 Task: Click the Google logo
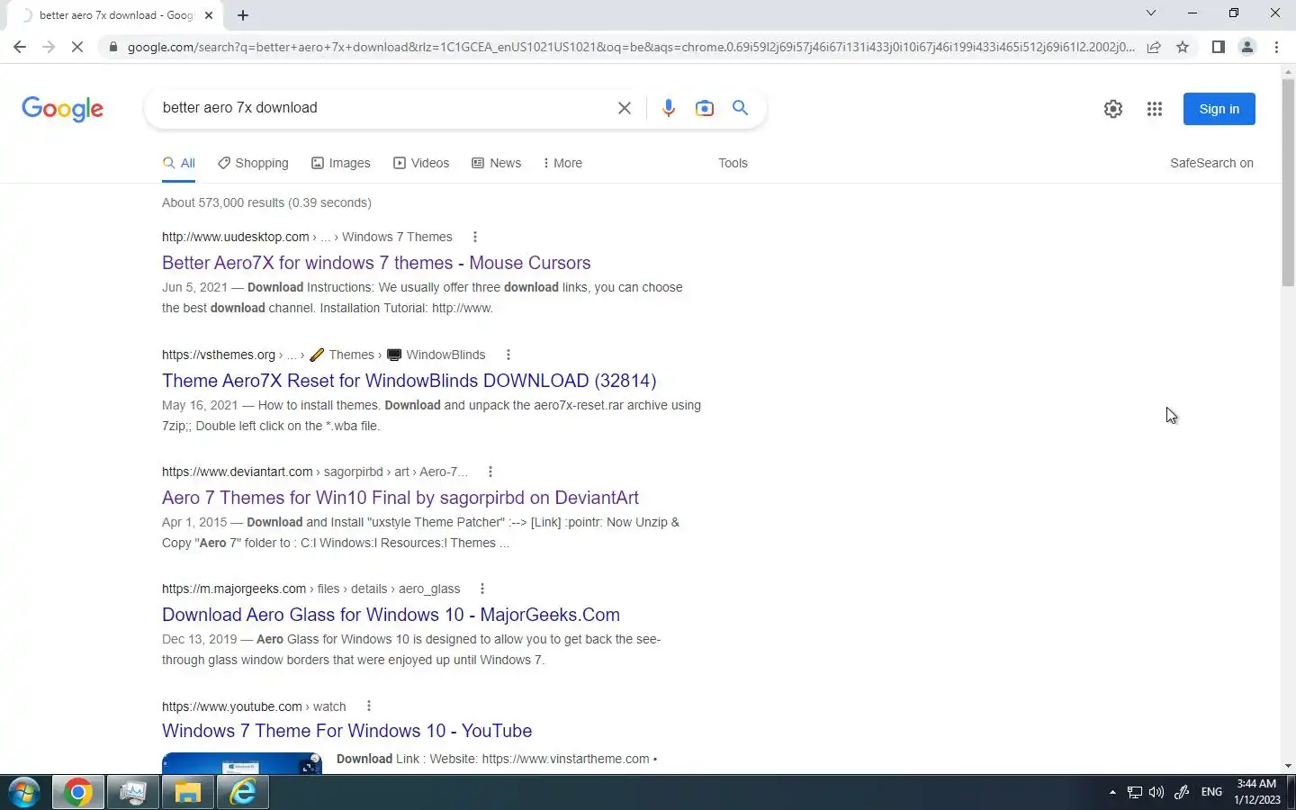pyautogui.click(x=62, y=109)
